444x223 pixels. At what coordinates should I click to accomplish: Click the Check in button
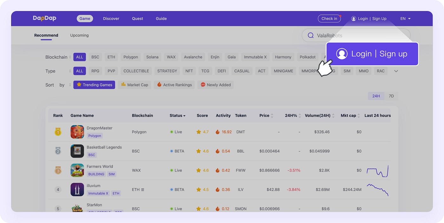pyautogui.click(x=329, y=19)
